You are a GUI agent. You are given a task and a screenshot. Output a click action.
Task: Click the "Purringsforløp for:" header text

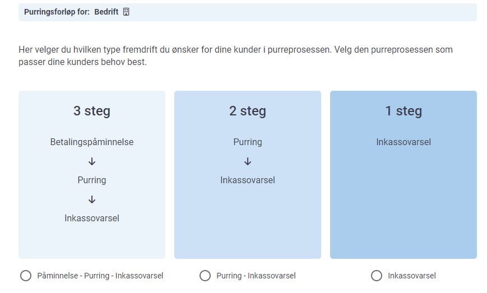(x=57, y=12)
